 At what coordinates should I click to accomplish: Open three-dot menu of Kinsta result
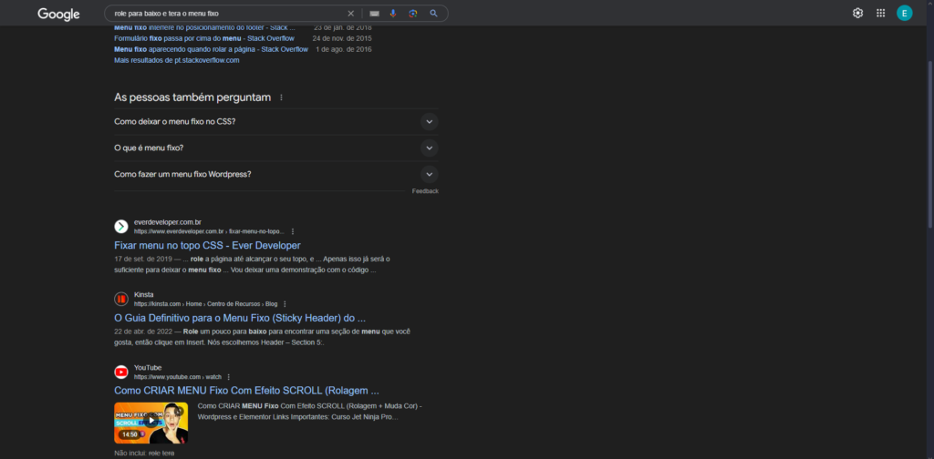285,304
